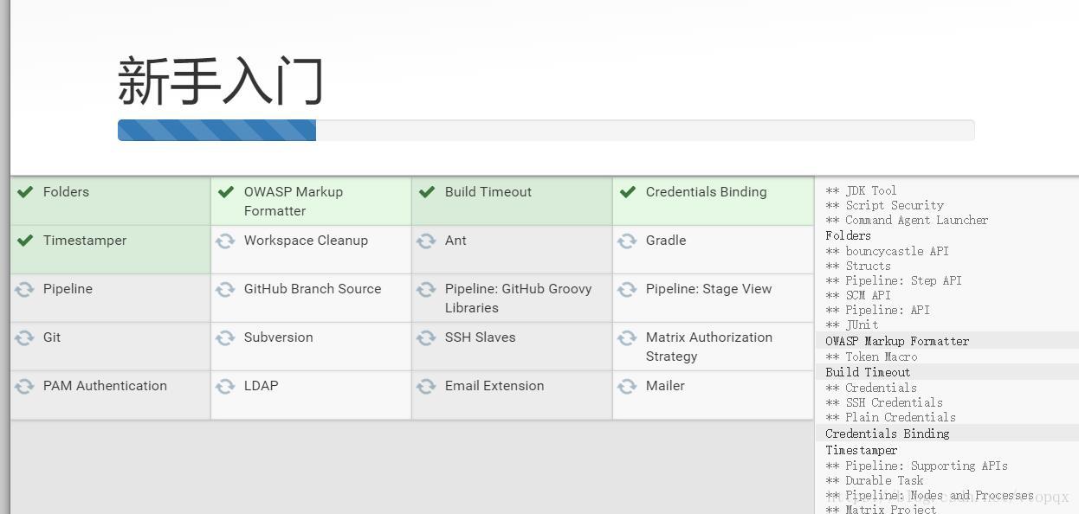The width and height of the screenshot is (1079, 514).
Task: Select the OWASP Markup Formatter plugin label
Action: tap(294, 202)
